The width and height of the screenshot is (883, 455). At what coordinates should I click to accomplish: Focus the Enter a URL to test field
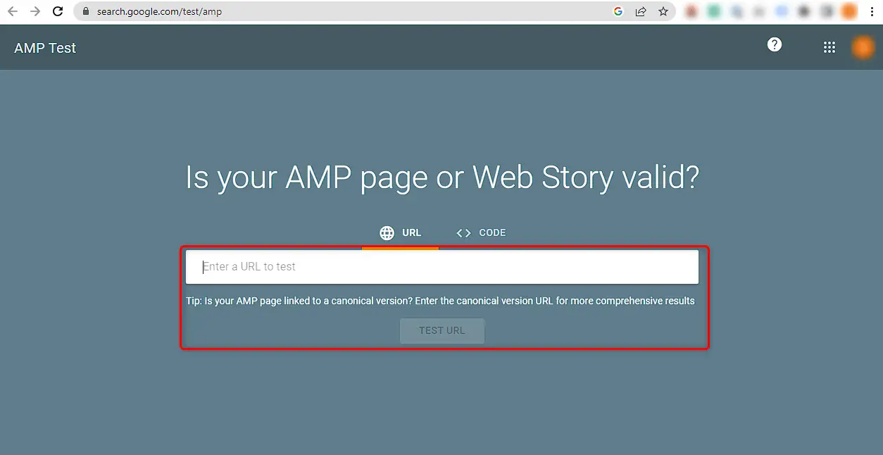coord(442,267)
